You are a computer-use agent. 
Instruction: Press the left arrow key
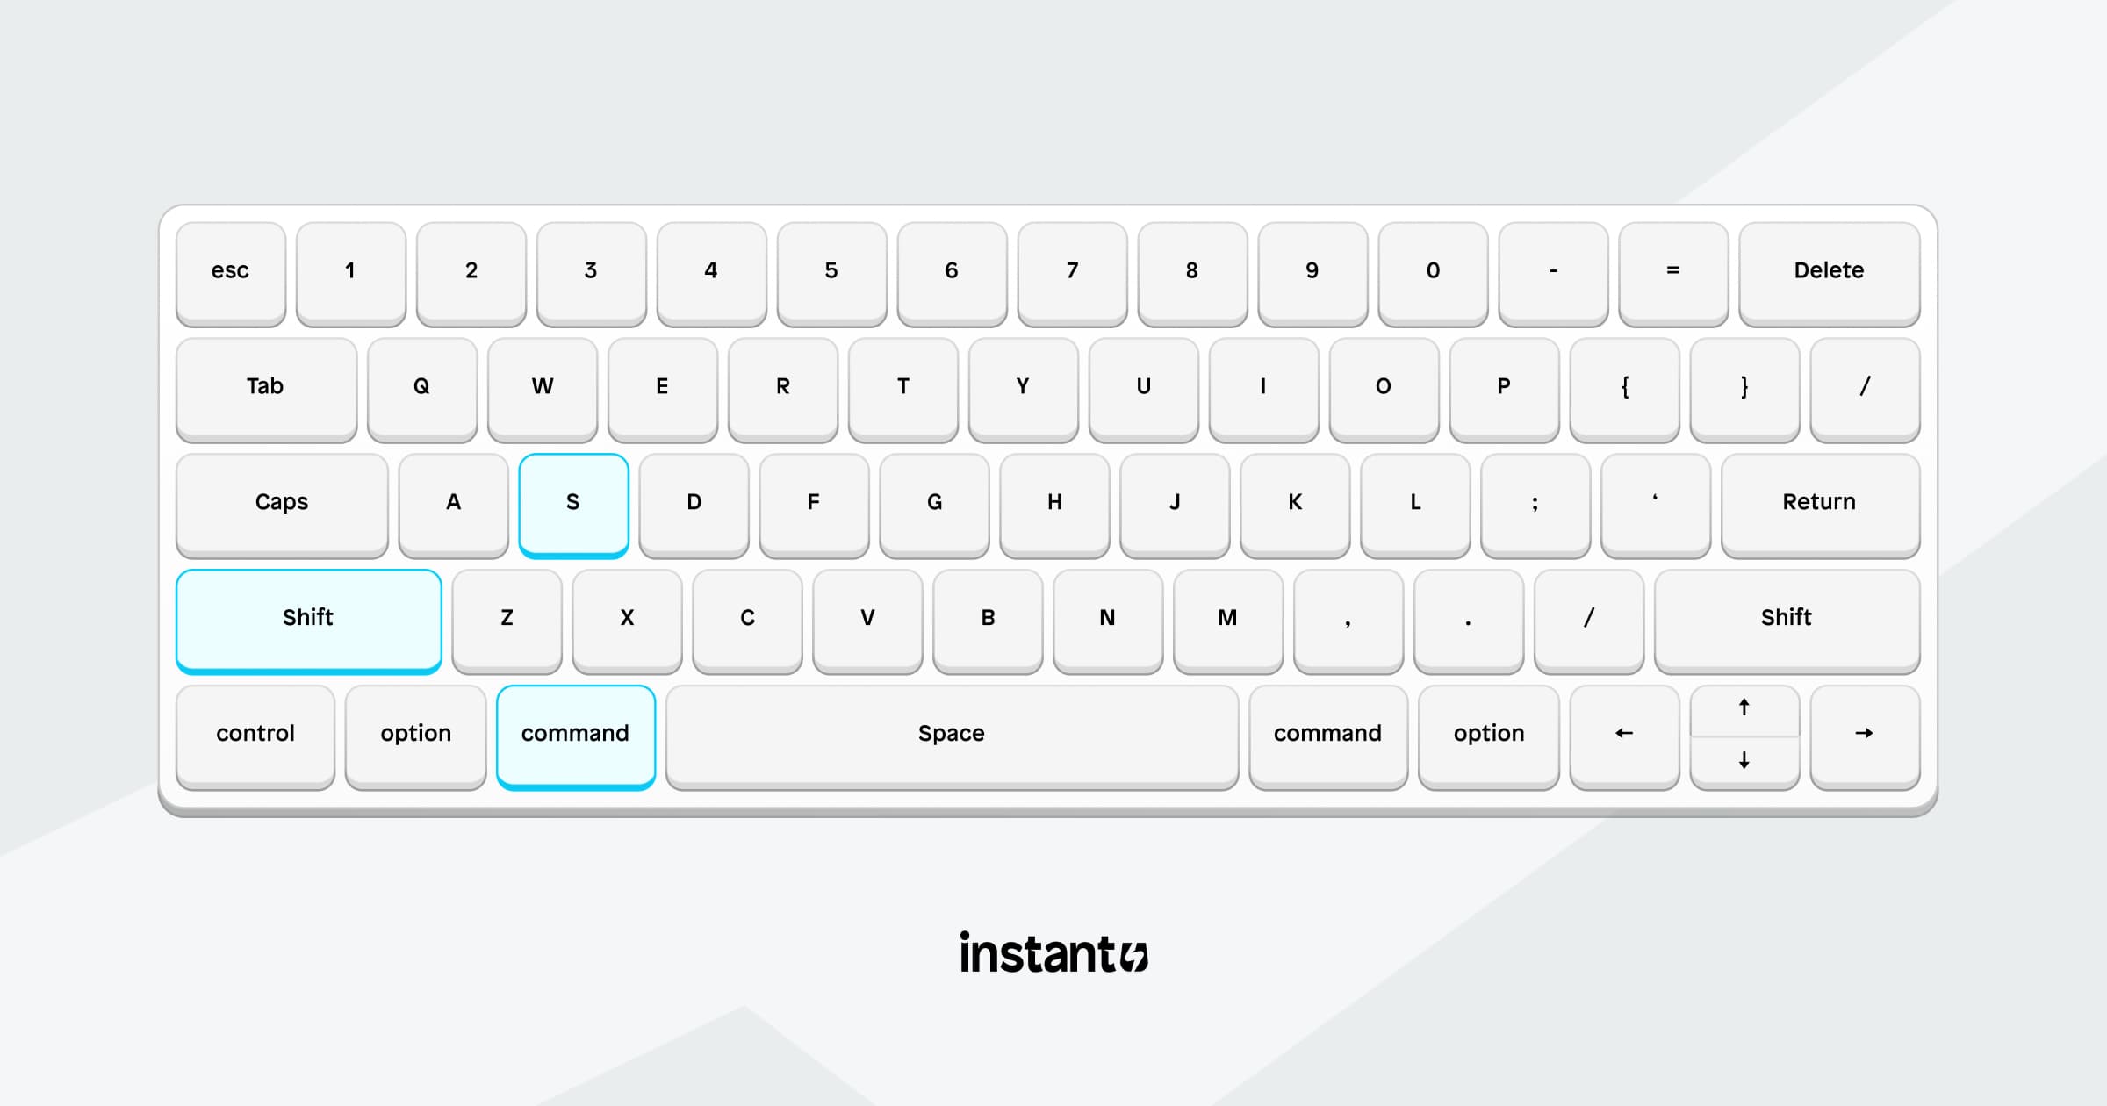click(1619, 734)
